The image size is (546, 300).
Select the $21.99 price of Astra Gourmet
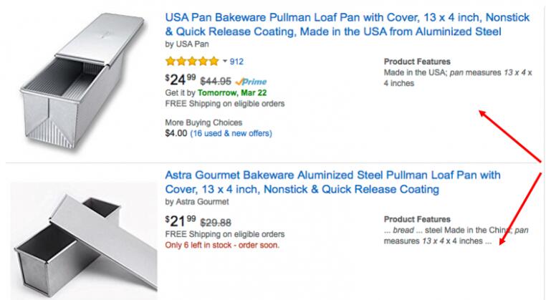pos(180,221)
